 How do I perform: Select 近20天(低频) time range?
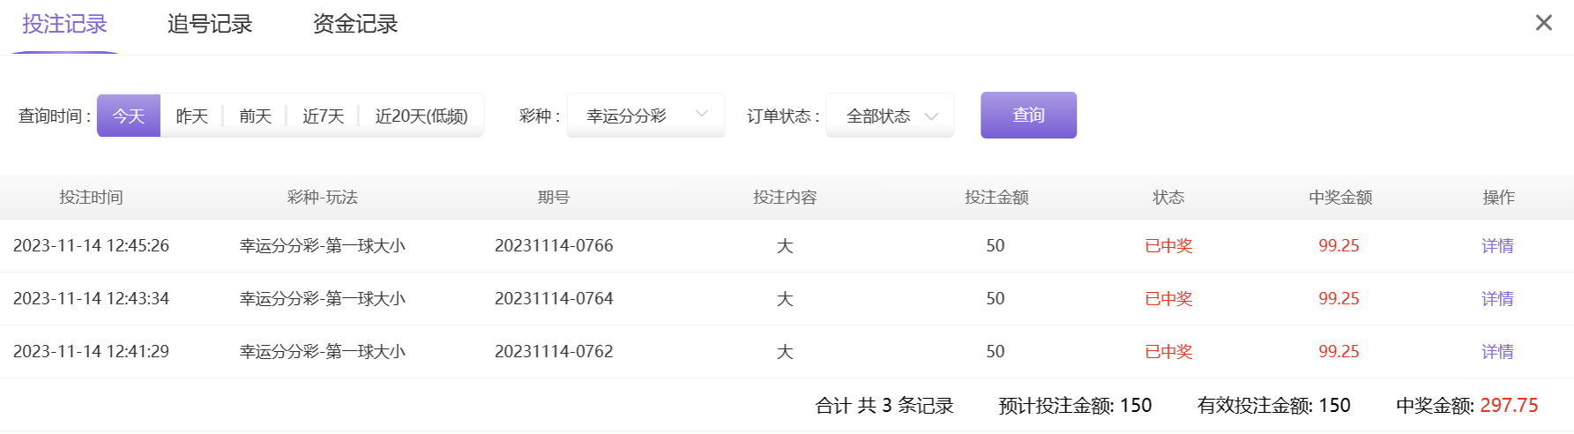click(421, 116)
